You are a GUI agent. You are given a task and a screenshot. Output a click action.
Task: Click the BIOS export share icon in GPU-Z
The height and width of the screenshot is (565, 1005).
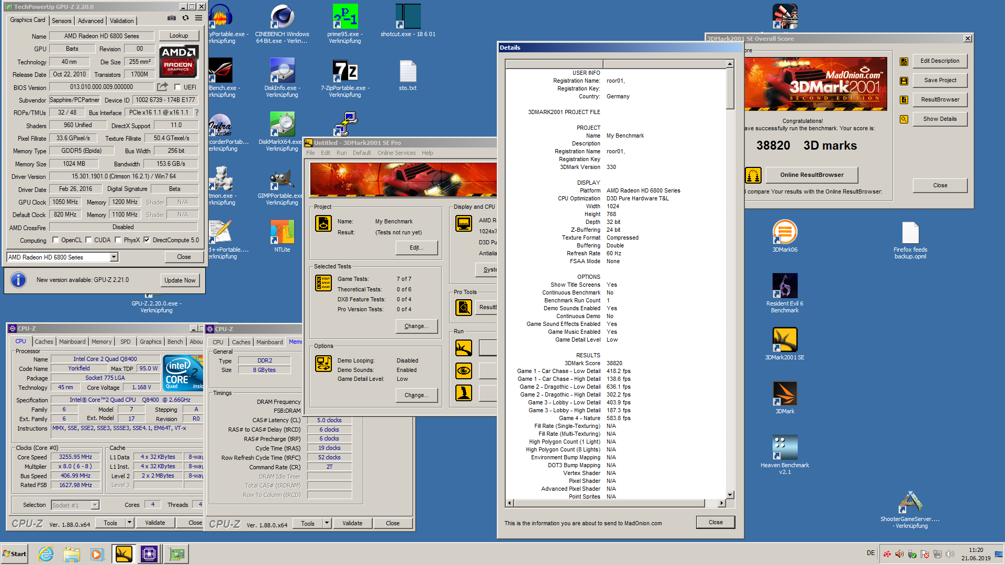163,87
